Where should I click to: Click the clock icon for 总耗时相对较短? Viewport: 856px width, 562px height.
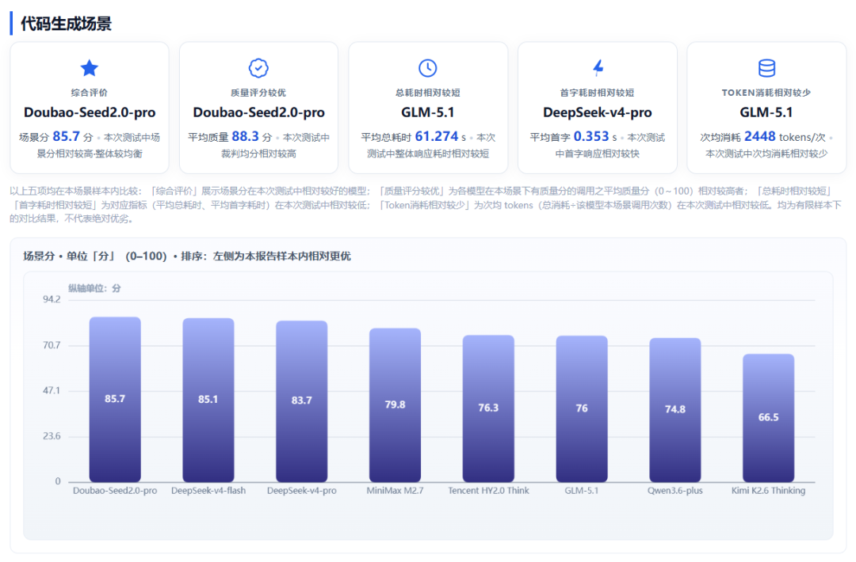click(x=427, y=68)
